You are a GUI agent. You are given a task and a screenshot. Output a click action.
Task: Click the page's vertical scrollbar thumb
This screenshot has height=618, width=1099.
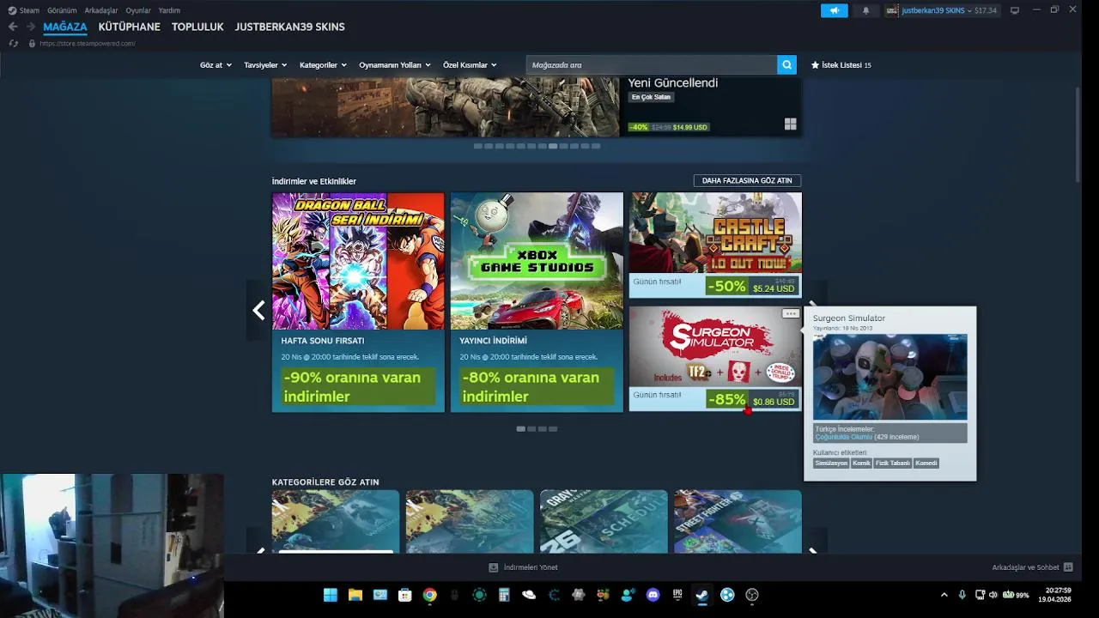[1078, 133]
